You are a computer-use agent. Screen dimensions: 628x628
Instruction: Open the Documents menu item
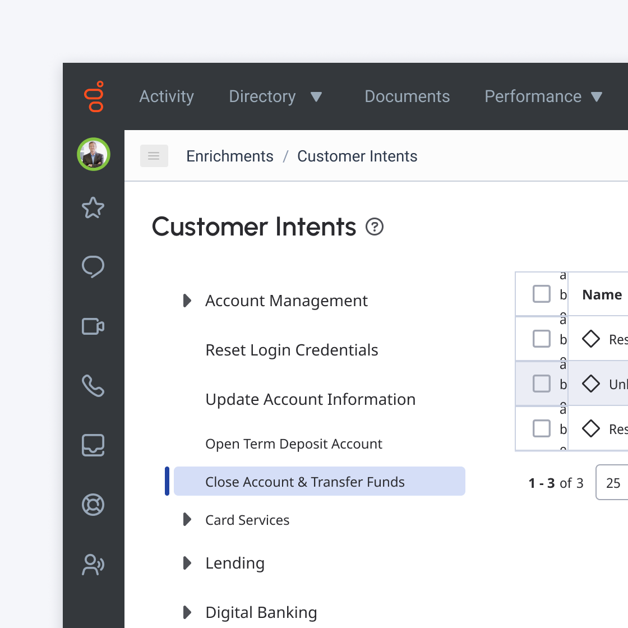pyautogui.click(x=407, y=96)
